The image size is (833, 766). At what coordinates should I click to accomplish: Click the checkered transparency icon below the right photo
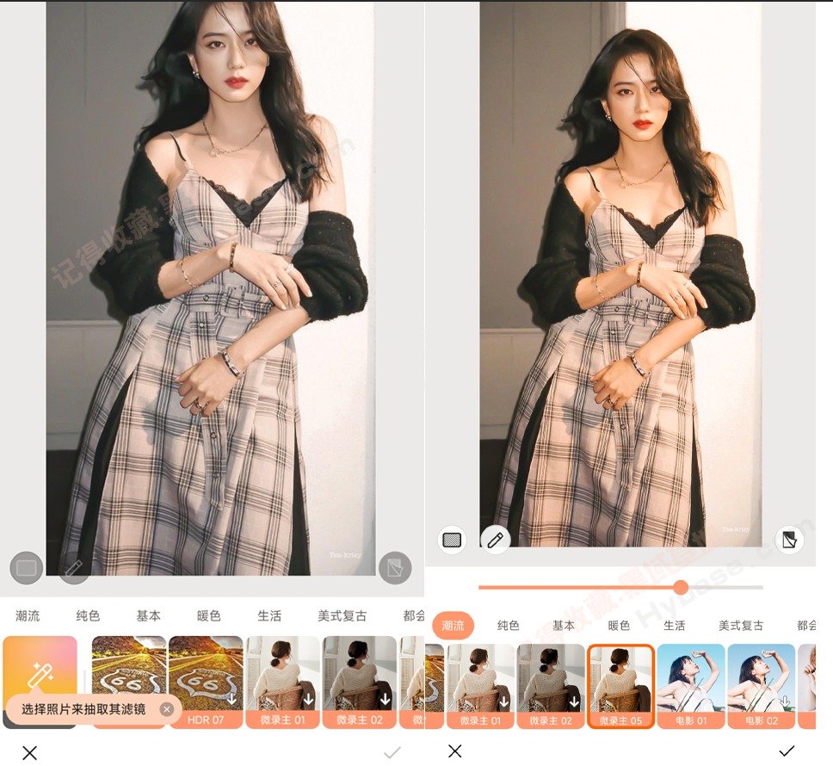pyautogui.click(x=452, y=540)
